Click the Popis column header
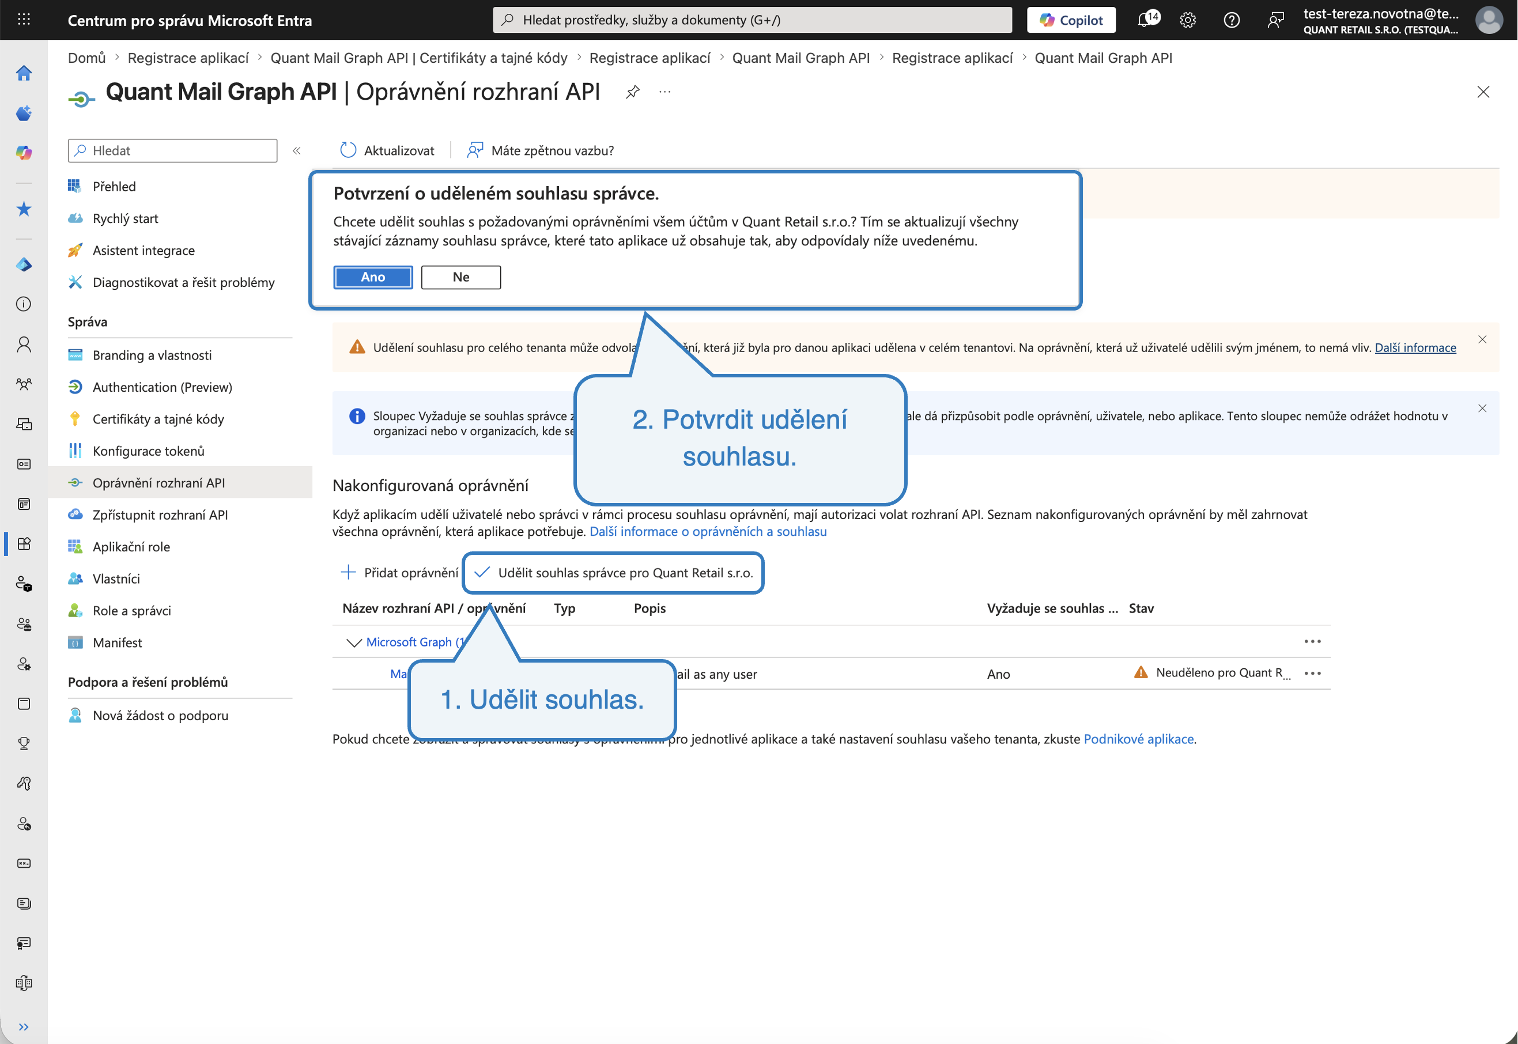Viewport: 1518px width, 1044px height. [x=649, y=608]
